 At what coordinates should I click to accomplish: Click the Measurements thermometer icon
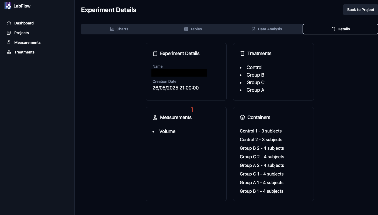point(9,42)
